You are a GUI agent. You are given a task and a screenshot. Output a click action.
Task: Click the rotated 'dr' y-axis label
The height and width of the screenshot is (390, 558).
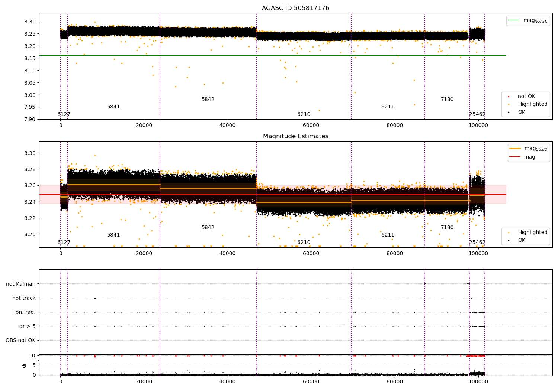[x=24, y=365]
